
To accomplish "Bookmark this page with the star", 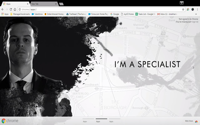I will (x=183, y=9).
